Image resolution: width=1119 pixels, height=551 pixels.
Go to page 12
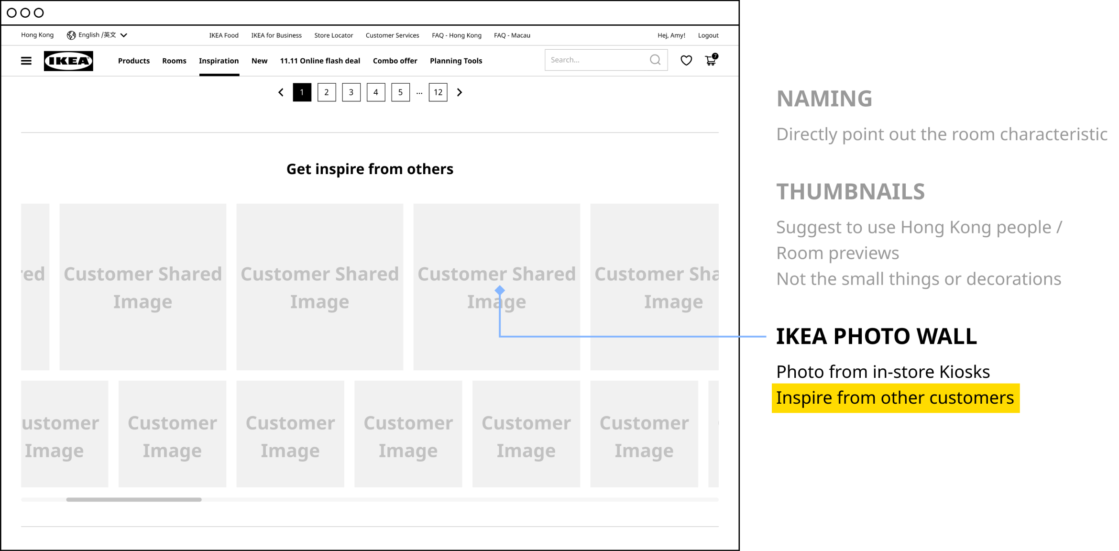tap(438, 92)
